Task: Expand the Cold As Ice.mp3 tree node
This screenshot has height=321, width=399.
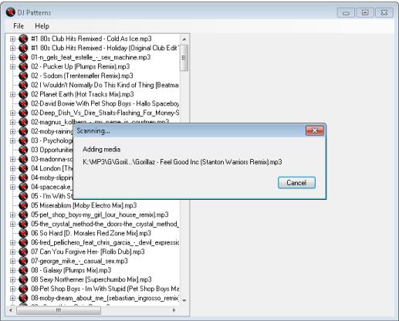Action: point(12,39)
